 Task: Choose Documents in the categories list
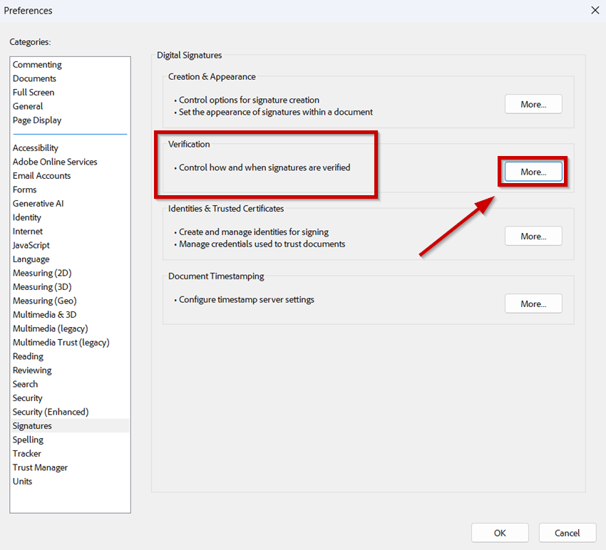pyautogui.click(x=34, y=78)
